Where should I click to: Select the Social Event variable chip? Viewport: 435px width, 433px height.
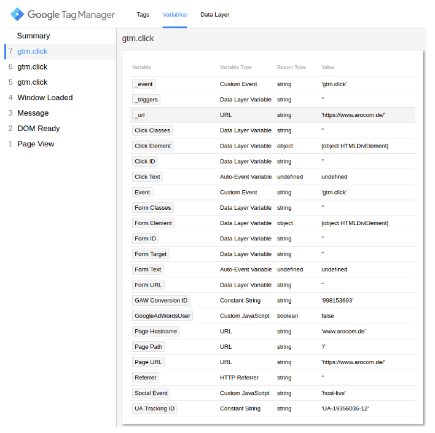(151, 393)
